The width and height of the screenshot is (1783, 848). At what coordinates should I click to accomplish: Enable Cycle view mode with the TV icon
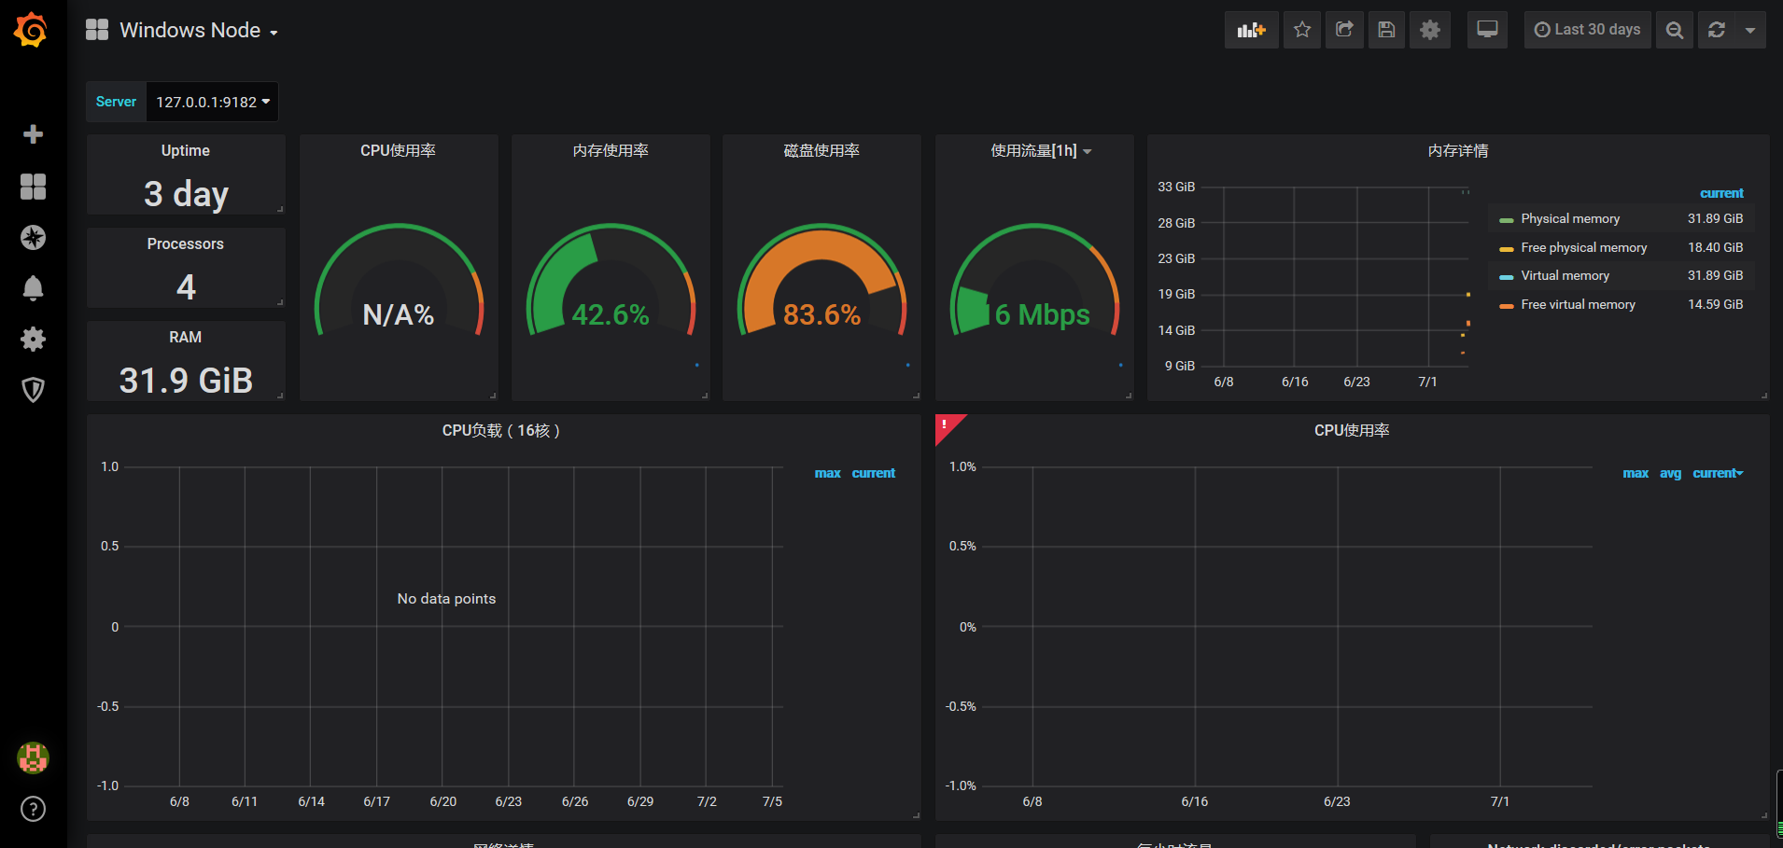[x=1487, y=29]
